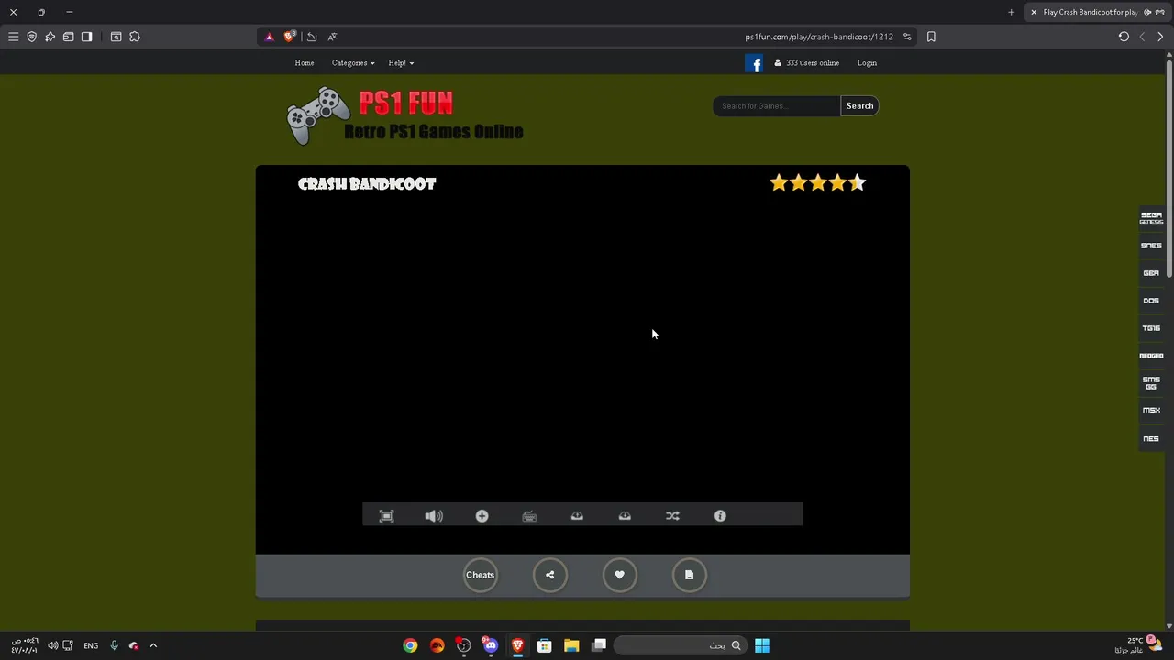Image resolution: width=1174 pixels, height=660 pixels.
Task: Click the round document notes button
Action: point(689,575)
